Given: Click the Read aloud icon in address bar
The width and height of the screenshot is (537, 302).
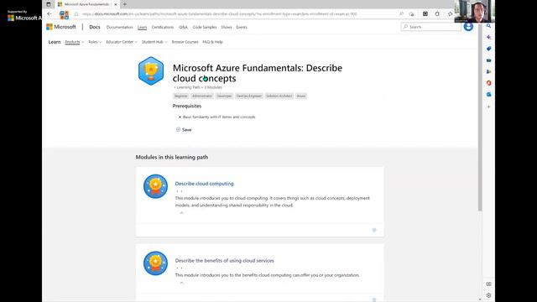Looking at the screenshot, I should pos(401,14).
